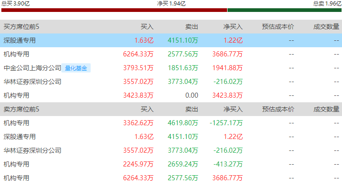
Task: Select 机构专用 seat selling 4619.80万
Action: [x=16, y=123]
